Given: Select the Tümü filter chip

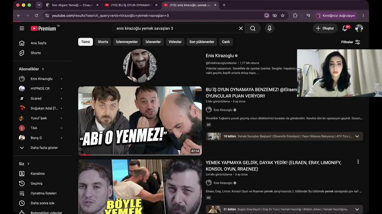Looking at the screenshot, I should coord(86,42).
